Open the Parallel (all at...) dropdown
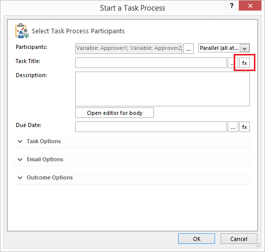The width and height of the screenshot is (265, 252). click(x=224, y=48)
